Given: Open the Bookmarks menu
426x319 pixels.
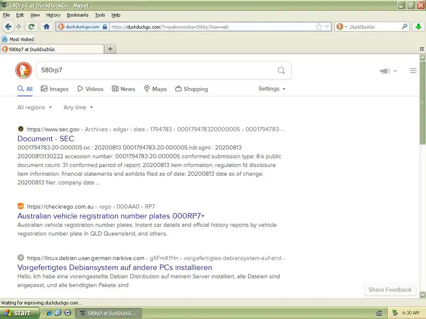Looking at the screenshot, I should (77, 15).
